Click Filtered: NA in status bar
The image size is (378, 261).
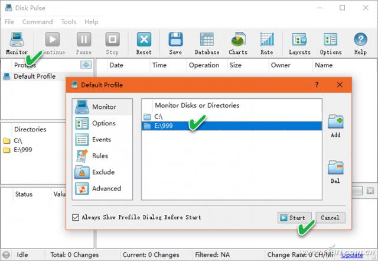[213, 254]
